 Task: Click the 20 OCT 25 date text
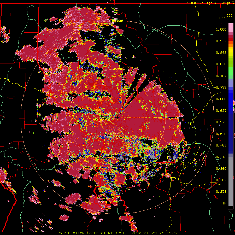click(154, 233)
